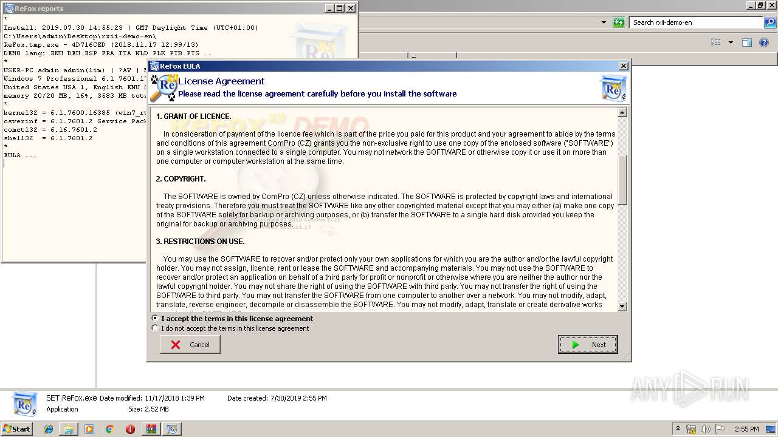
Task: Close the ReFox reports window
Action: click(x=350, y=8)
